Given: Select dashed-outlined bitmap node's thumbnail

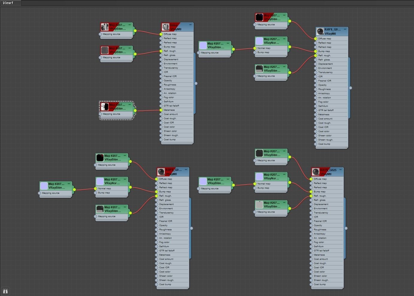Looking at the screenshot, I should click(x=105, y=107).
